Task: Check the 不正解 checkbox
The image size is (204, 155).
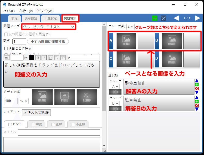Action: pos(74,125)
